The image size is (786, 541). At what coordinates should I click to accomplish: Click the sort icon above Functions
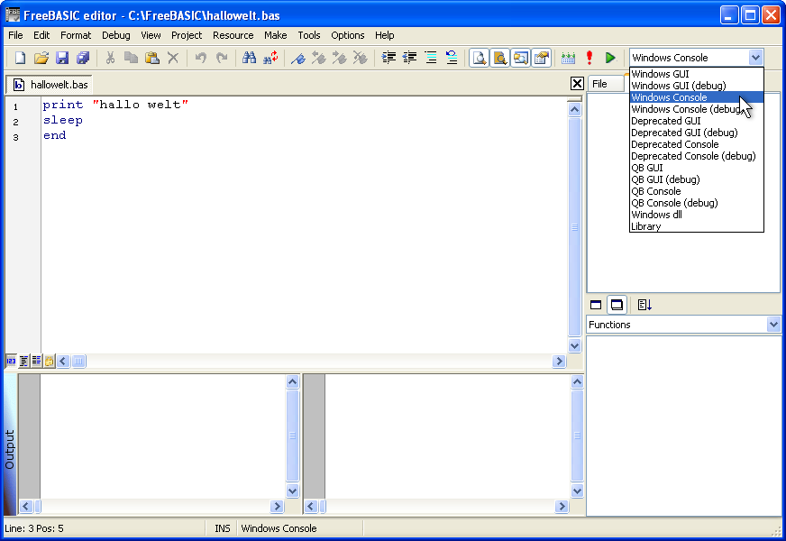point(644,305)
